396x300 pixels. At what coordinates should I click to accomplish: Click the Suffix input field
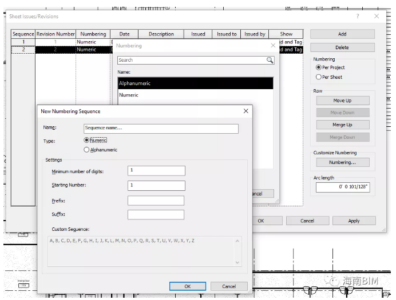click(156, 214)
